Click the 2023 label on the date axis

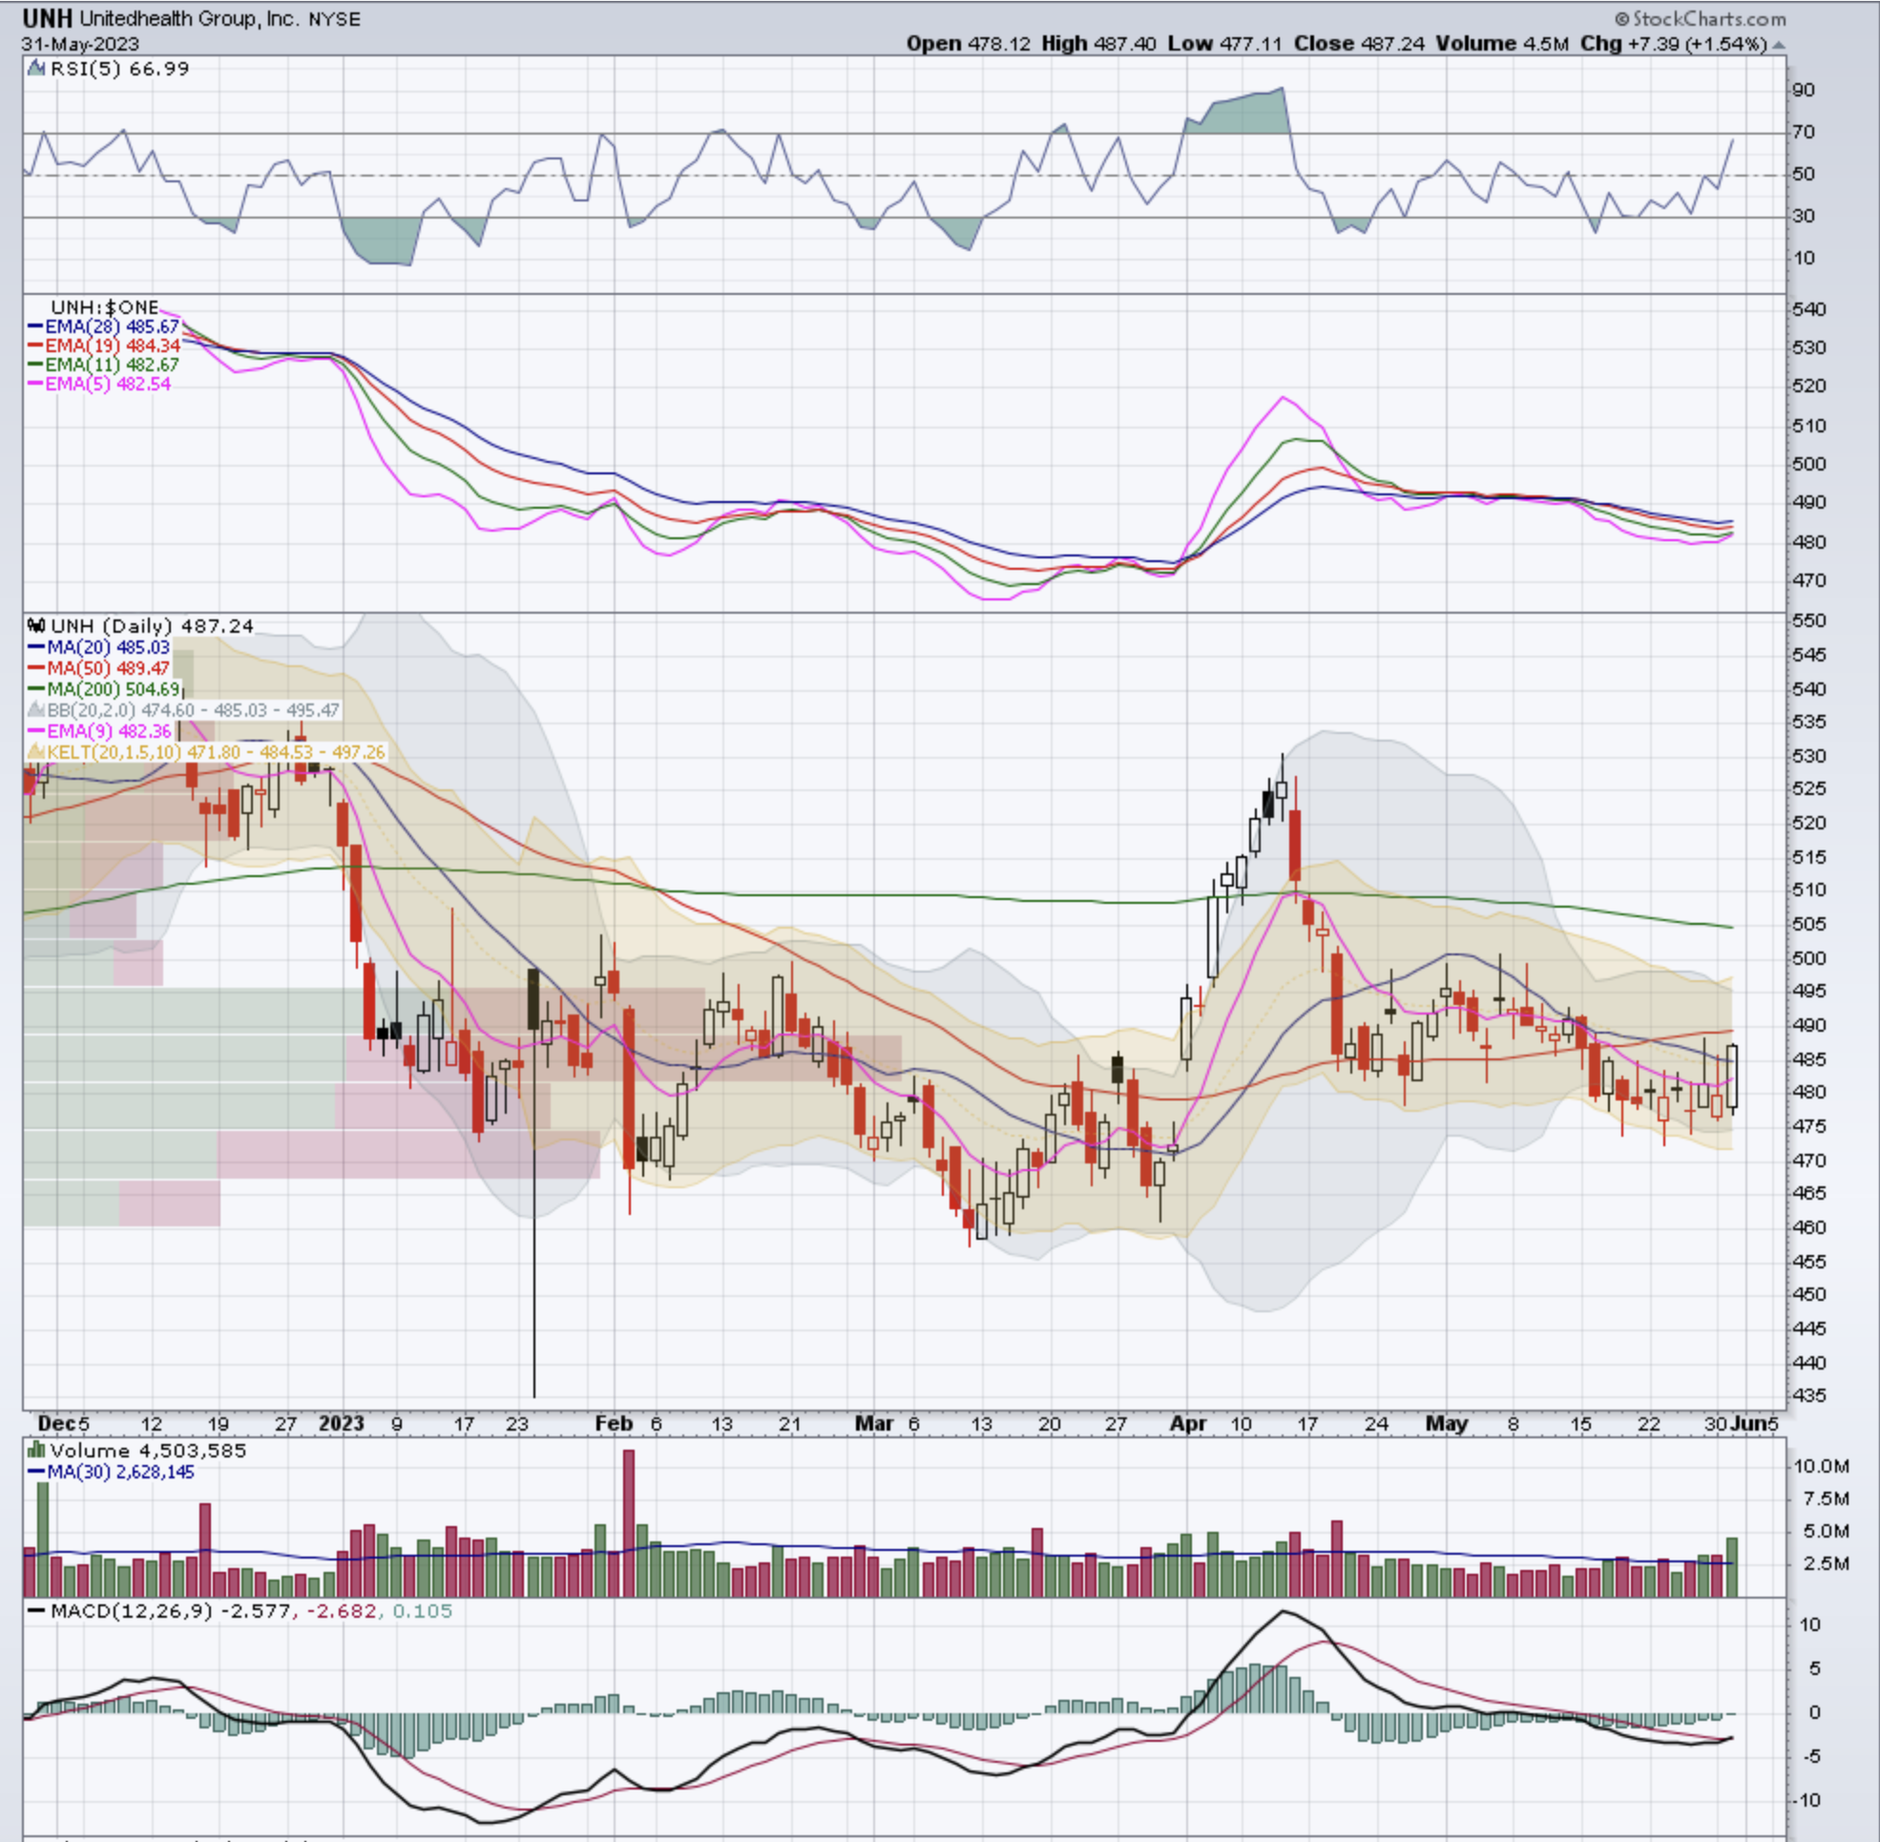pos(342,1423)
